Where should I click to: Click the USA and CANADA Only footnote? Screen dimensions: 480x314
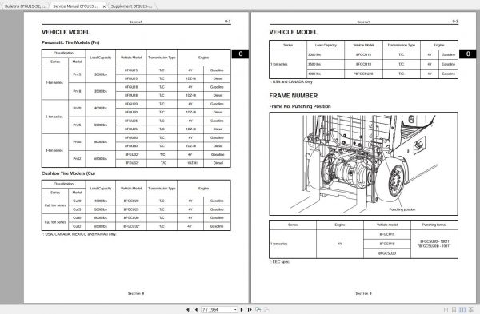pyautogui.click(x=291, y=82)
